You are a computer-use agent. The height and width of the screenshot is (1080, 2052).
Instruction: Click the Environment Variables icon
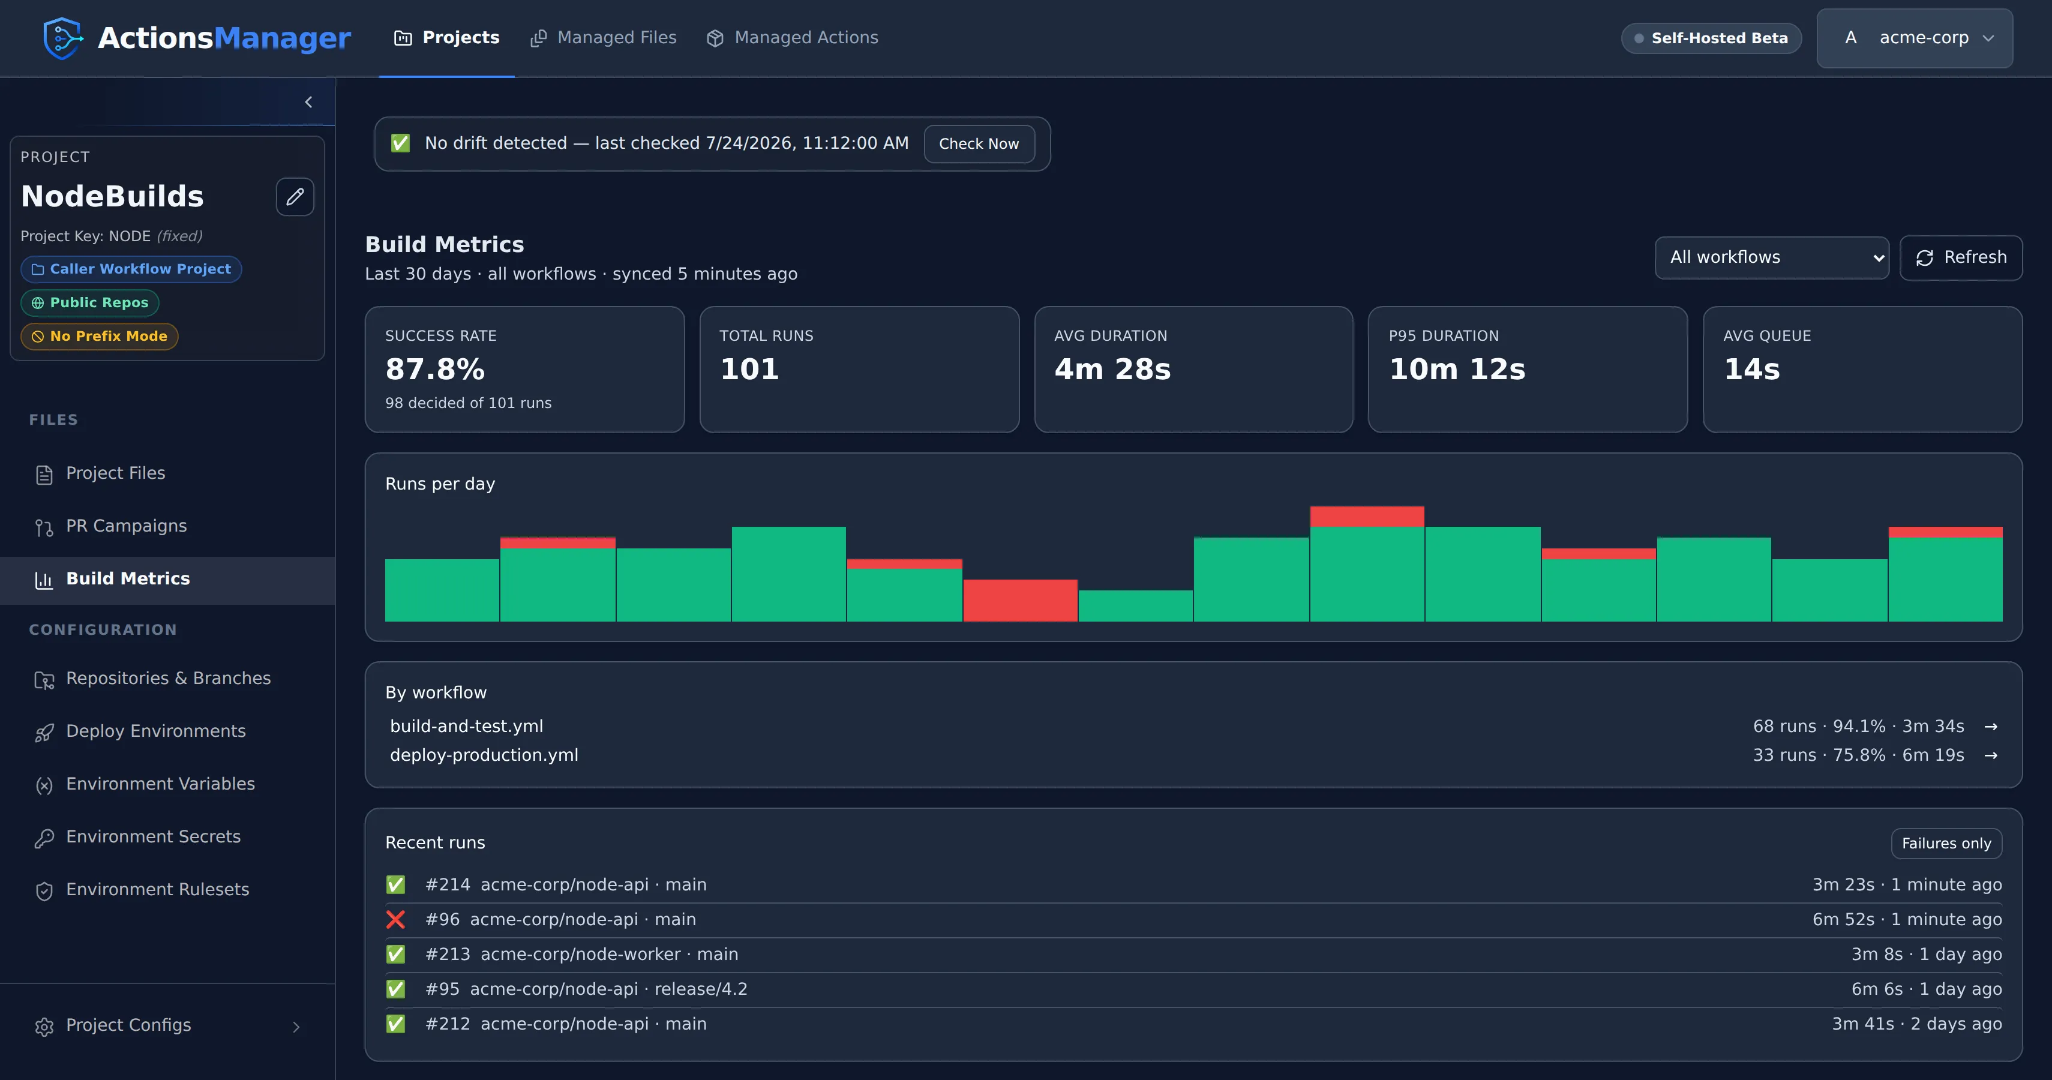coord(44,785)
